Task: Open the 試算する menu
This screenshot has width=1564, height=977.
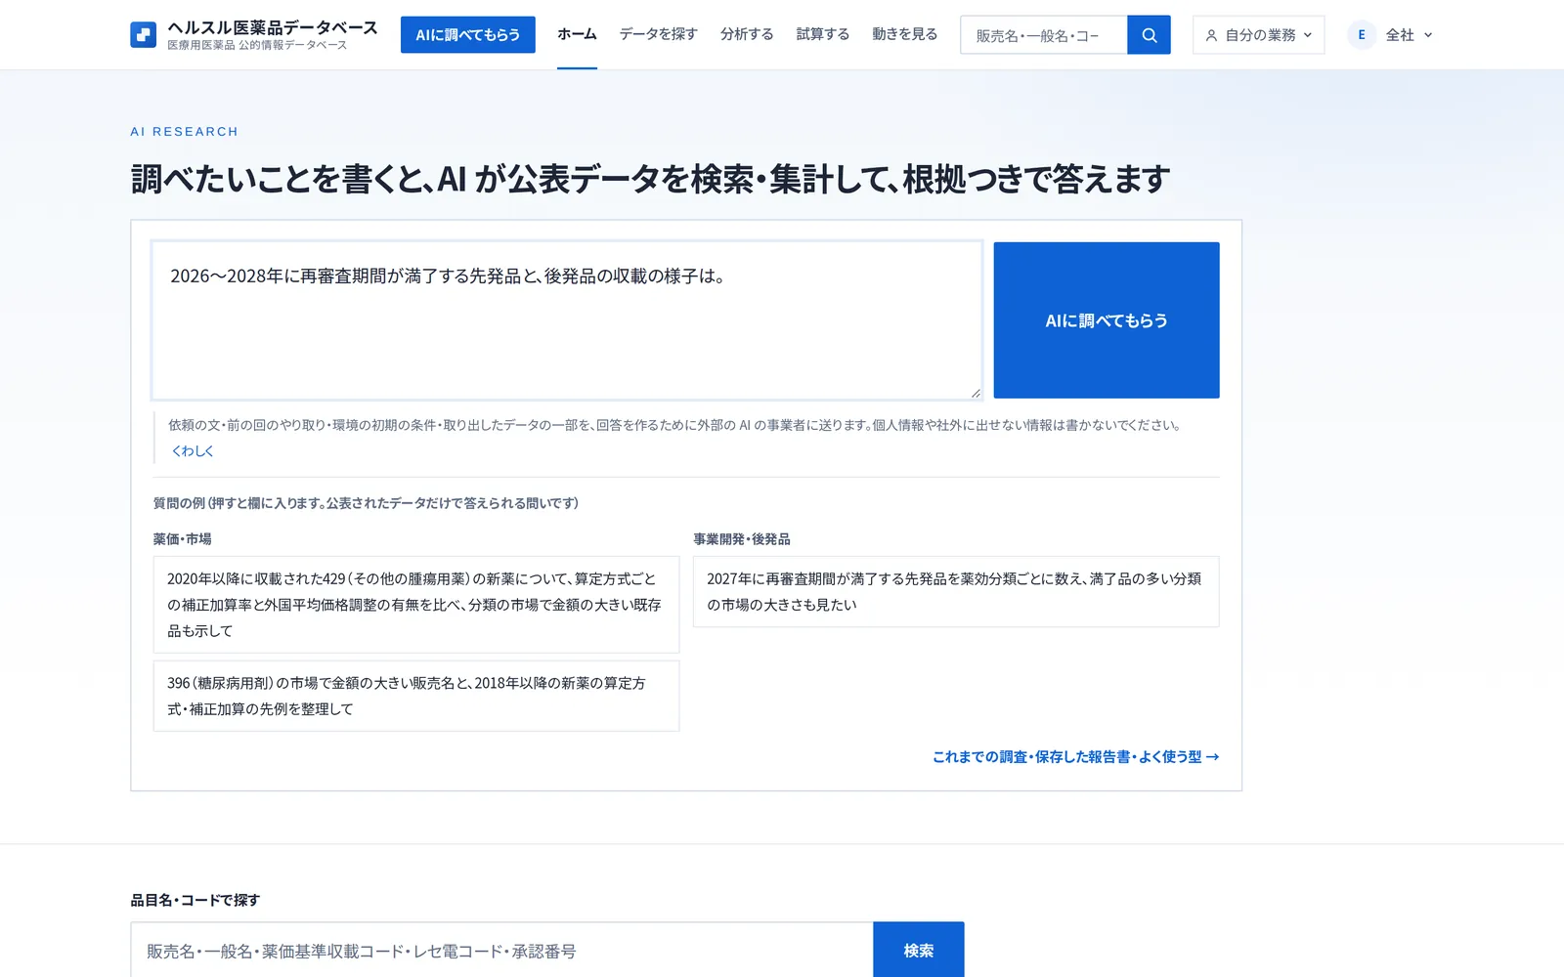Action: coord(822,34)
